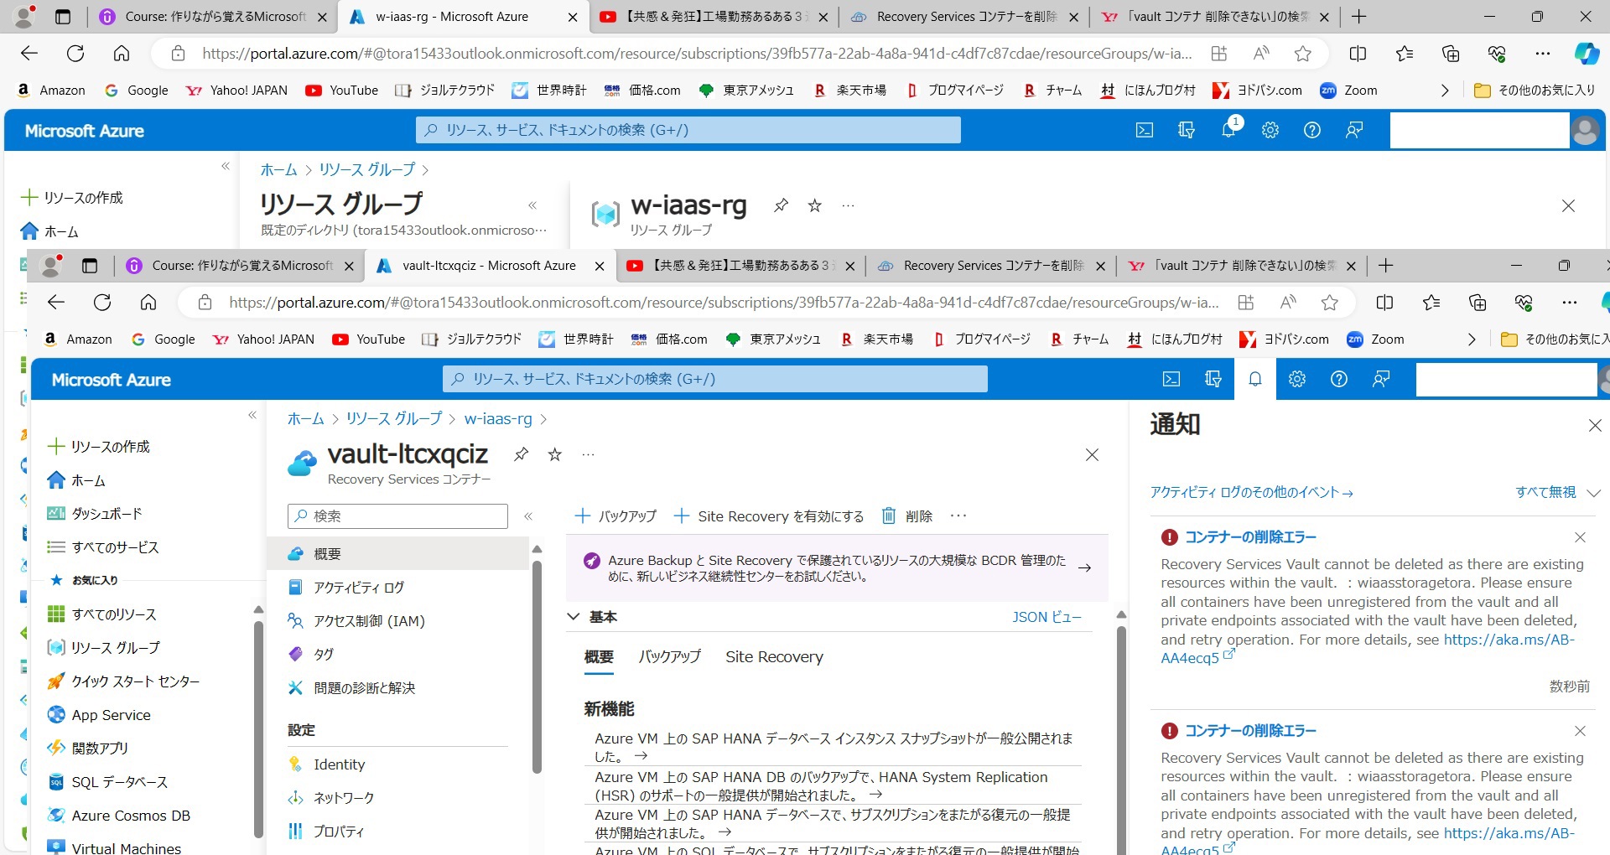Click the browser home button in front window

(x=148, y=303)
